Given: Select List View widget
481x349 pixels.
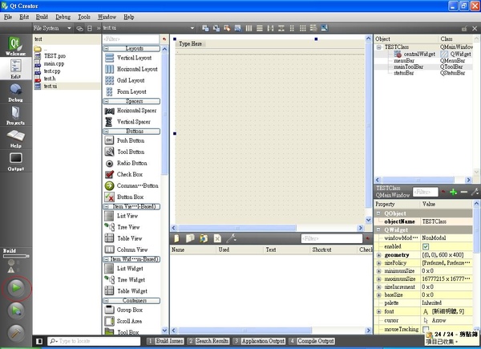Looking at the screenshot, I should tap(121, 216).
